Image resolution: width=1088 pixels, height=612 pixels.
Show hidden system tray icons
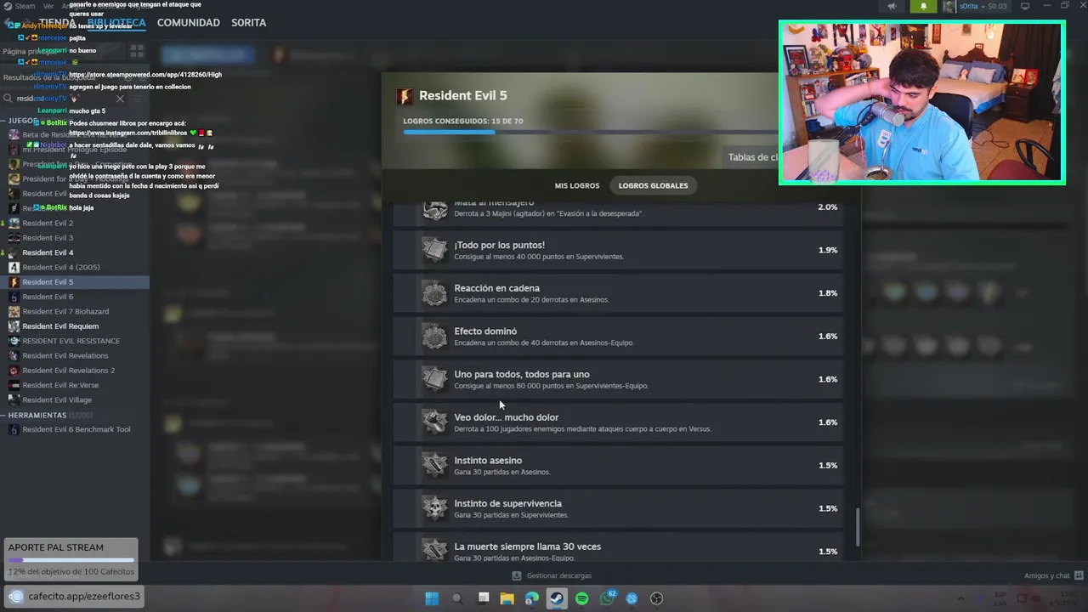tap(960, 598)
